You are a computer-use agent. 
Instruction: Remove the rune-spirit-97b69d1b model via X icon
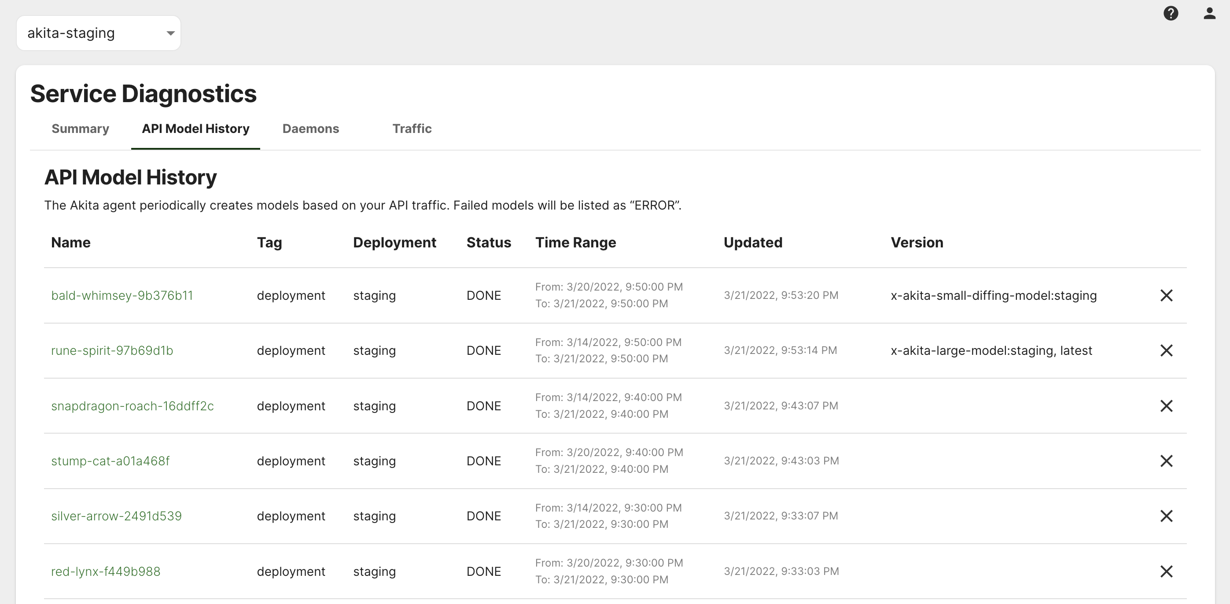1166,350
